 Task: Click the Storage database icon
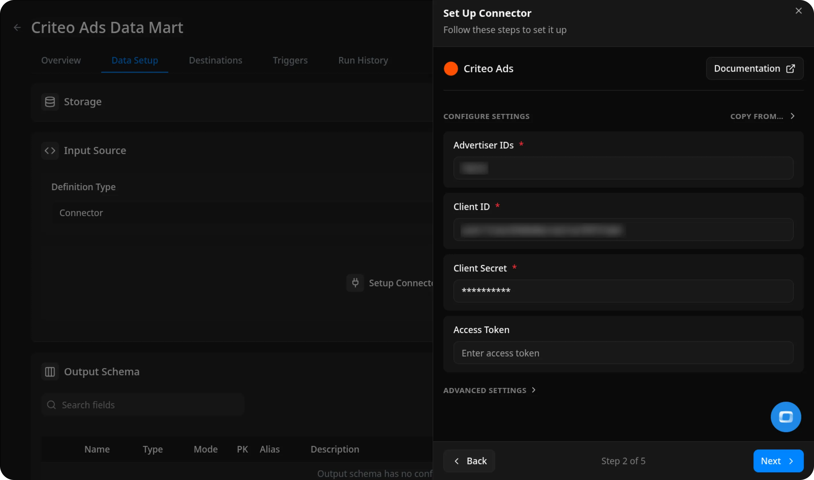tap(50, 101)
